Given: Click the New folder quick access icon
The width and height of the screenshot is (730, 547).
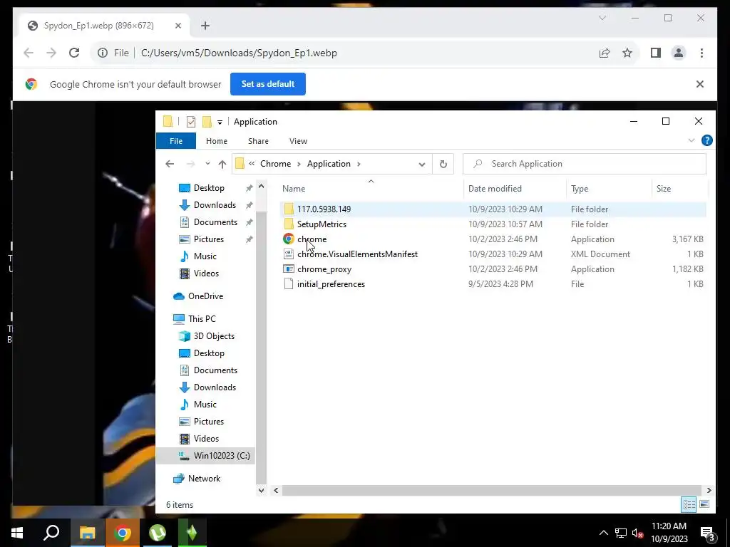Looking at the screenshot, I should [x=207, y=122].
